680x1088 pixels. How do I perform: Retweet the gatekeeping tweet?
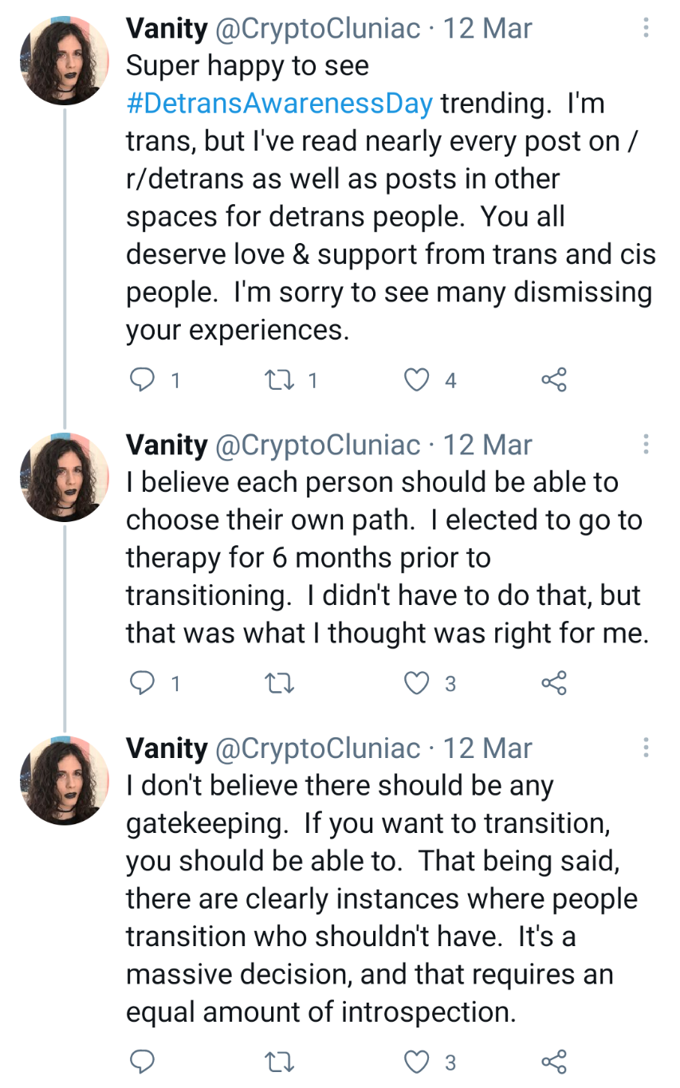coord(278,1062)
